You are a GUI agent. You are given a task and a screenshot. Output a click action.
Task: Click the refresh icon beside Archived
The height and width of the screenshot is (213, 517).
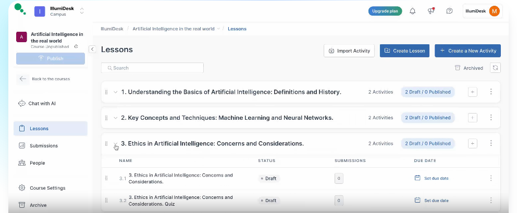(x=495, y=68)
